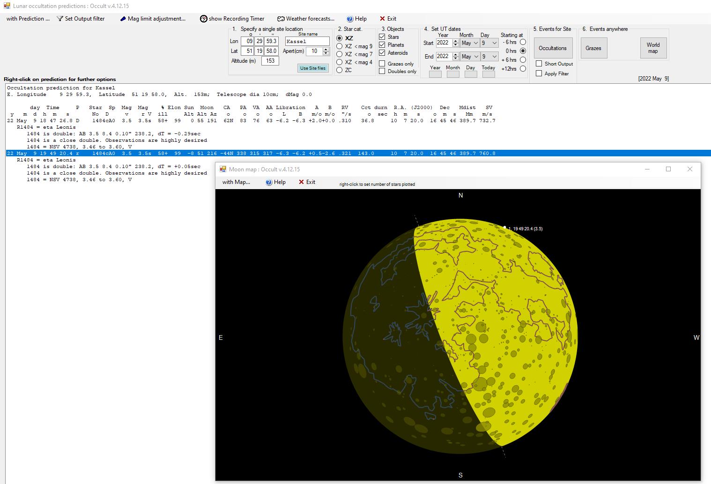Show the Recording Timer

tap(232, 19)
